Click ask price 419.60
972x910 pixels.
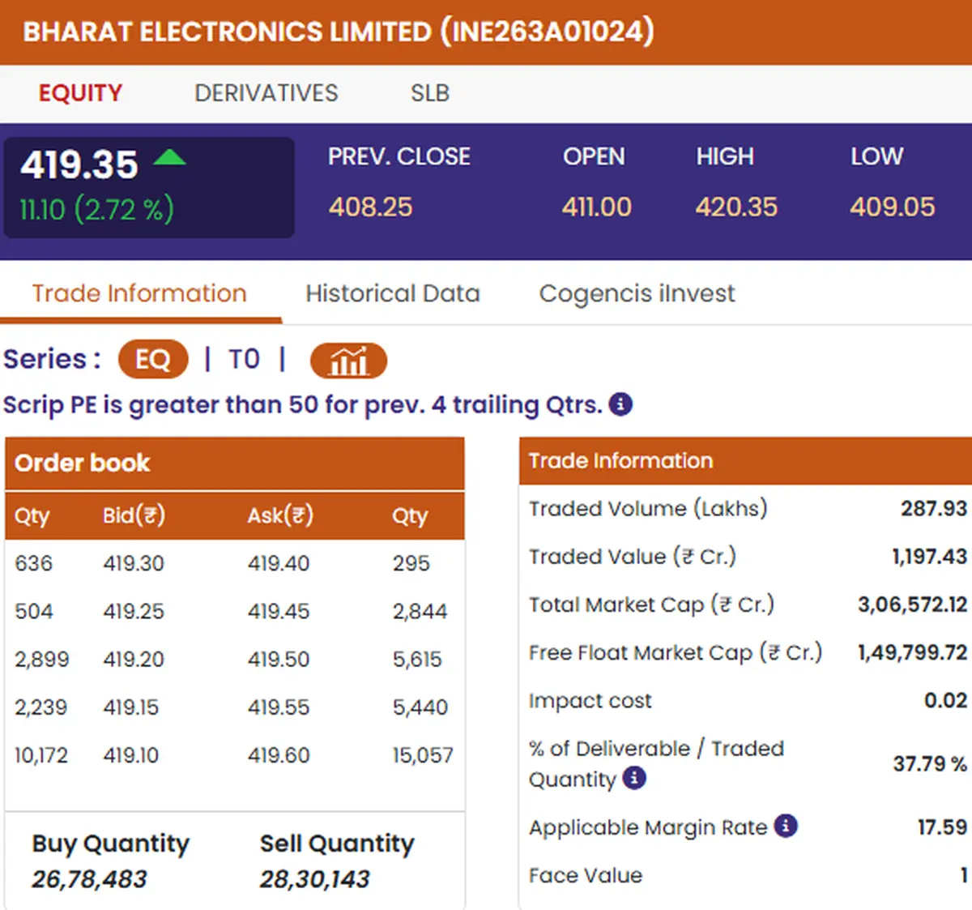279,755
